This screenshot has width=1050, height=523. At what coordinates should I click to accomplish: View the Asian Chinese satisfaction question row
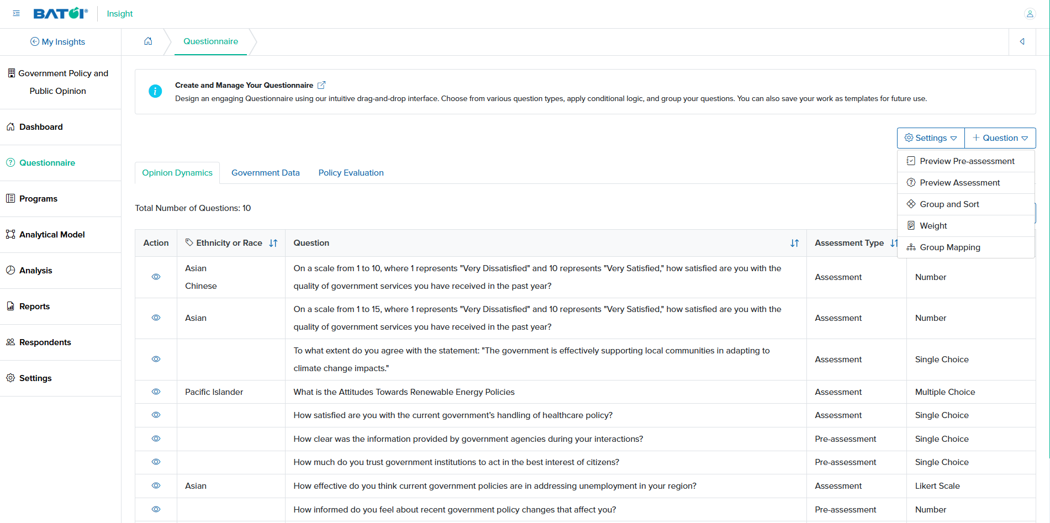[156, 277]
